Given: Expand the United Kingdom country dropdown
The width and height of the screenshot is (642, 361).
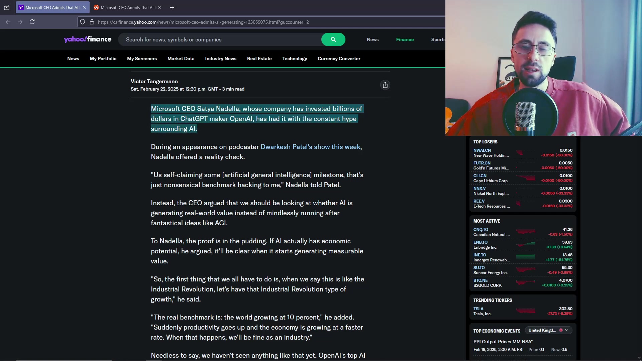Looking at the screenshot, I should [548, 330].
